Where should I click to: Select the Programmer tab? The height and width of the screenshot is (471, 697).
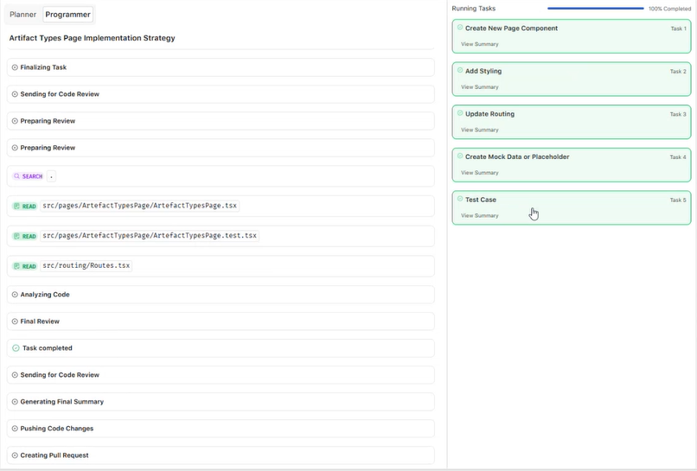(x=68, y=14)
